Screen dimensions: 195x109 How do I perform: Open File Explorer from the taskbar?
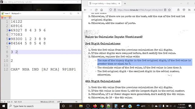[81, 106]
